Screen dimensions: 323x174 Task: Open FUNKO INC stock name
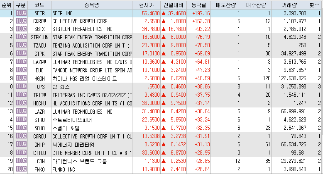[64, 169]
